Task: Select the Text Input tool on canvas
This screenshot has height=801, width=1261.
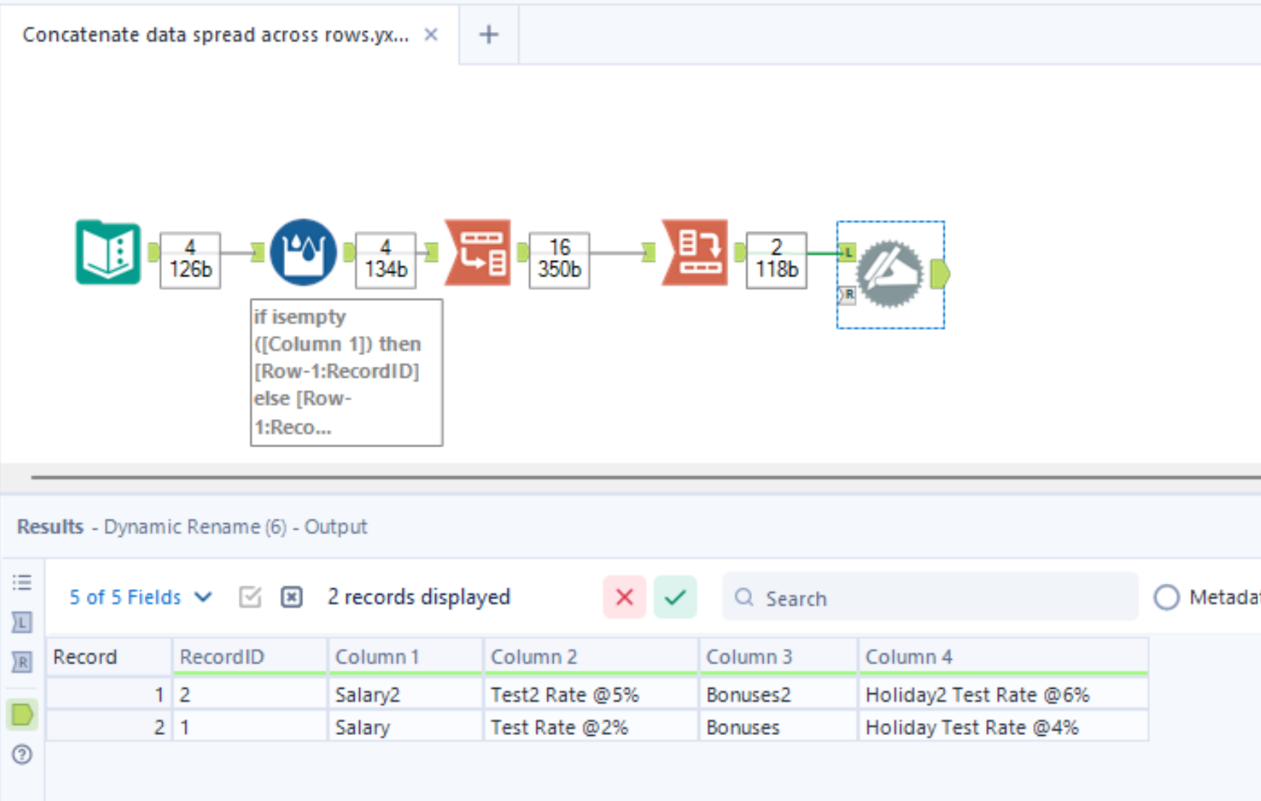Action: pos(108,253)
